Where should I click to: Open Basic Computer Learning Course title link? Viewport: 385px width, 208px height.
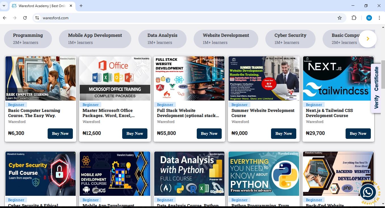click(x=34, y=113)
